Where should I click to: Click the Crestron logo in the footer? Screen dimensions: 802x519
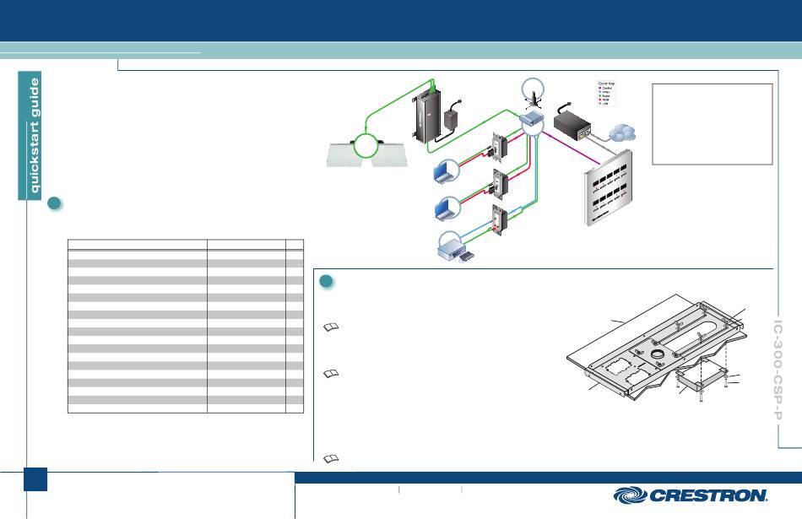click(x=691, y=495)
